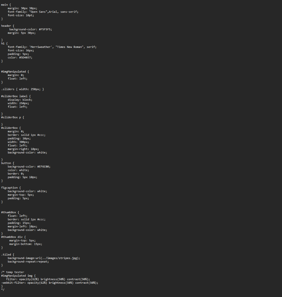Click the button selector line
Screen dimensions: 282x297
[x=8, y=163]
